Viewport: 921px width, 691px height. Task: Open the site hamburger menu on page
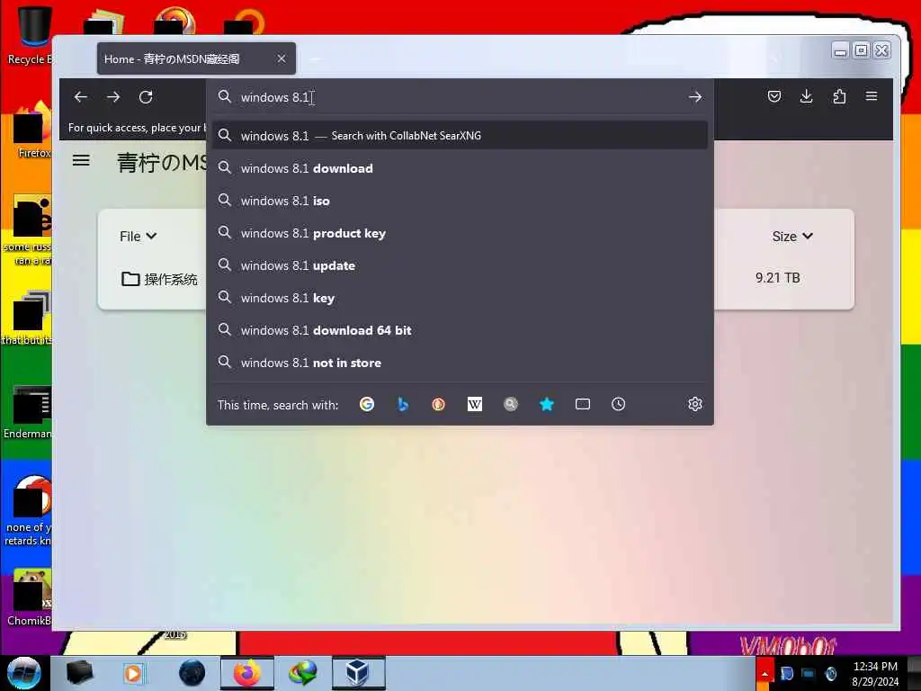(81, 160)
